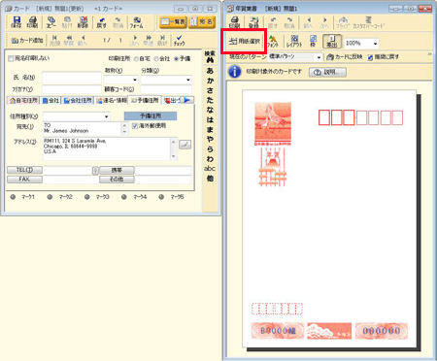Image resolution: width=437 pixels, height=361 pixels.
Task: Click the 説明 explanation button
Action: [327, 72]
